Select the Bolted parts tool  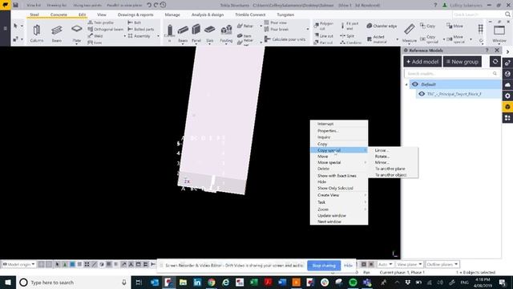tap(141, 29)
